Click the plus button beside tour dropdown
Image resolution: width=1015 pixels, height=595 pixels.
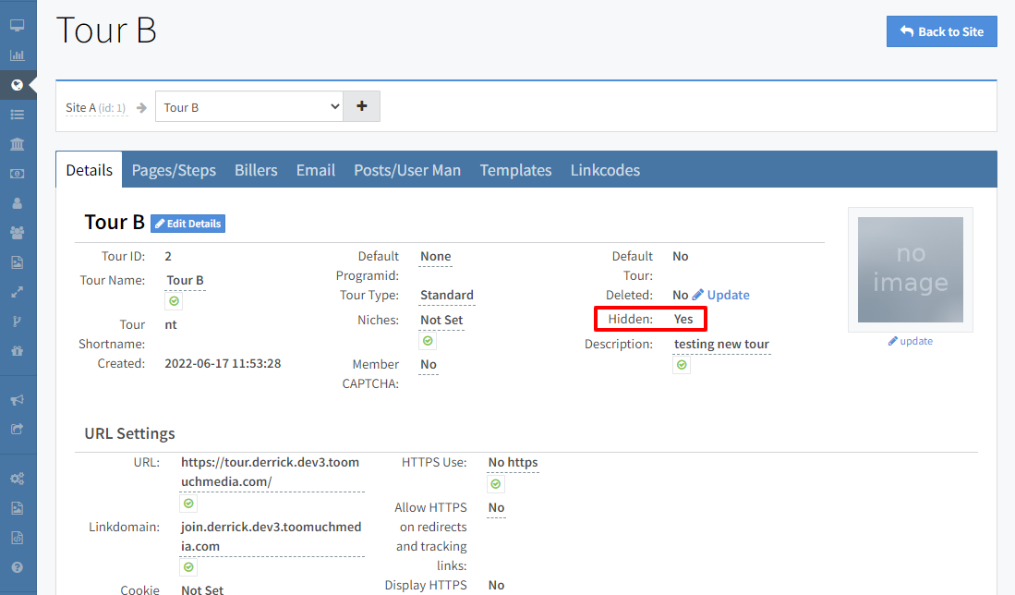361,106
